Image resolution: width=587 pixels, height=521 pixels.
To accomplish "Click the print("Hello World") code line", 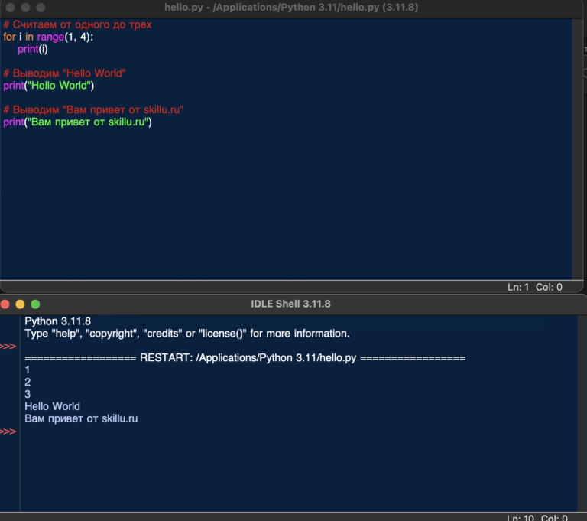I will pyautogui.click(x=48, y=86).
